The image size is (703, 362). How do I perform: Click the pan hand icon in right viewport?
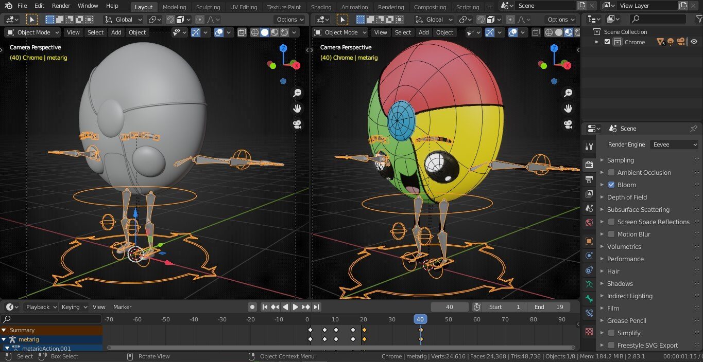point(568,108)
